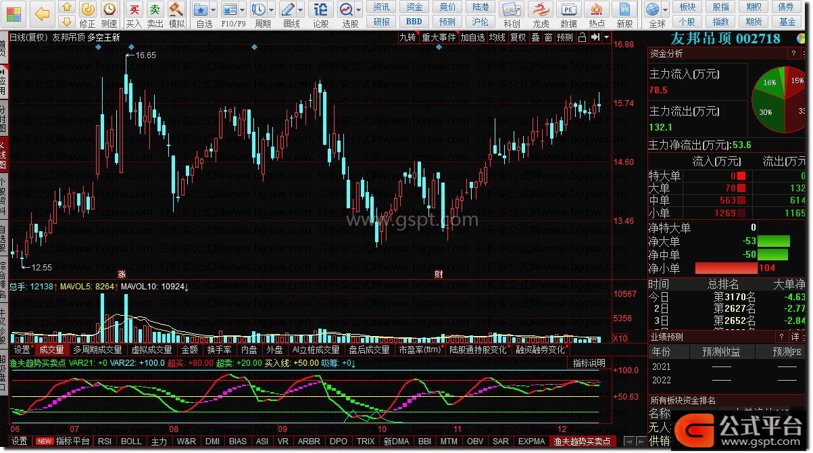Toggle the 窗 window option
Screen dimensions: 813x453
[548, 37]
